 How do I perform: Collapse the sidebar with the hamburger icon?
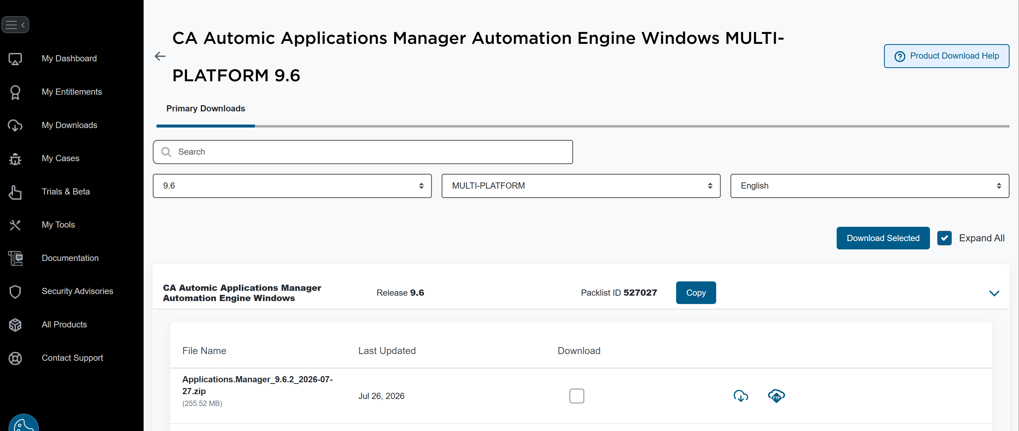pos(15,25)
